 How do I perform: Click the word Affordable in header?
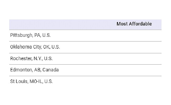[x=140, y=24]
